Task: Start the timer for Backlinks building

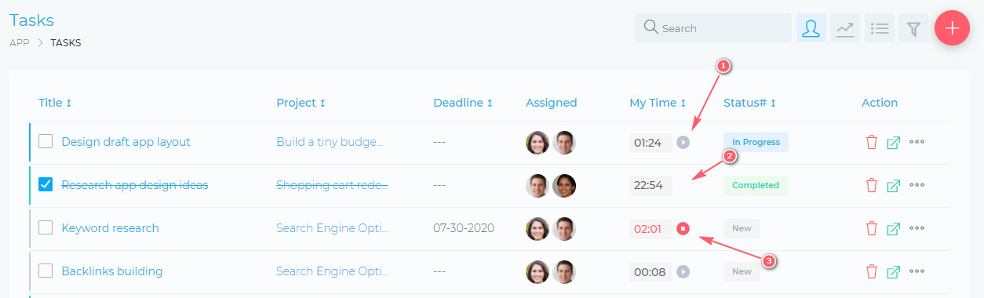Action: coord(683,272)
